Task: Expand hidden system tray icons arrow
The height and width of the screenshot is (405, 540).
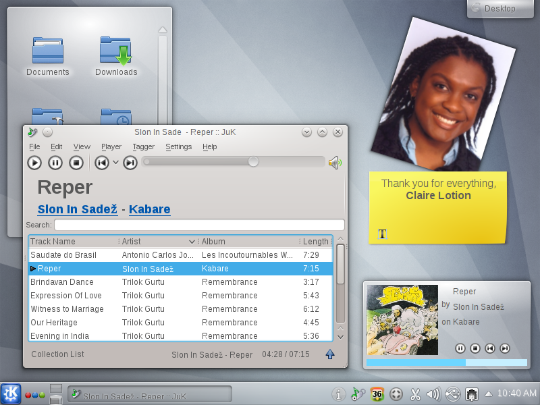Action: pyautogui.click(x=488, y=394)
